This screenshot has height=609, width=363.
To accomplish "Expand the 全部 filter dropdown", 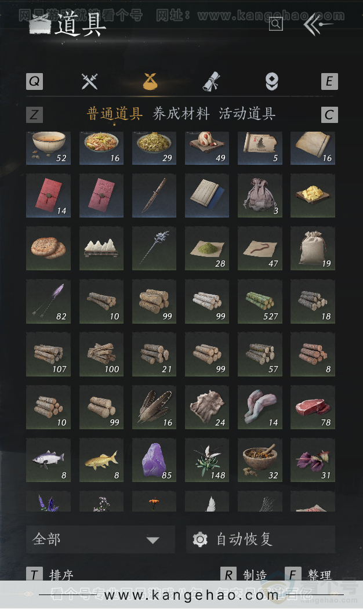I will pyautogui.click(x=100, y=539).
